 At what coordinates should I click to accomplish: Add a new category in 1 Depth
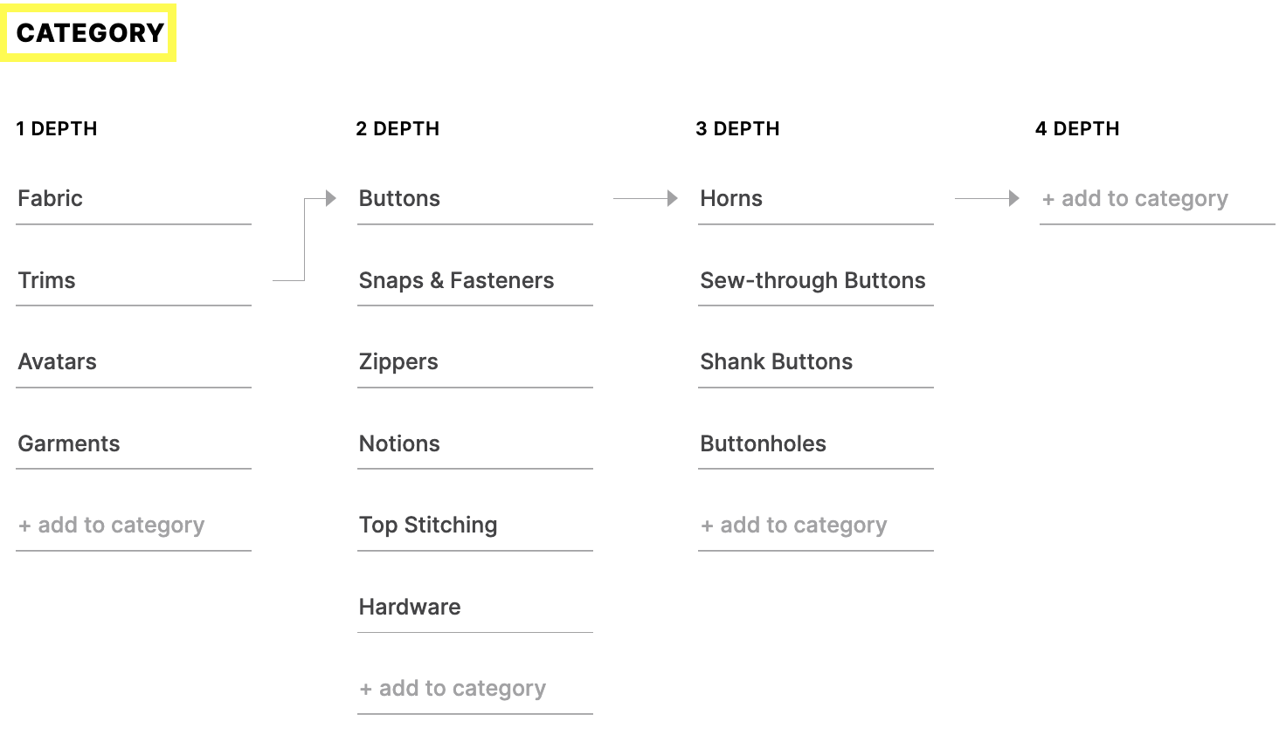(x=134, y=526)
